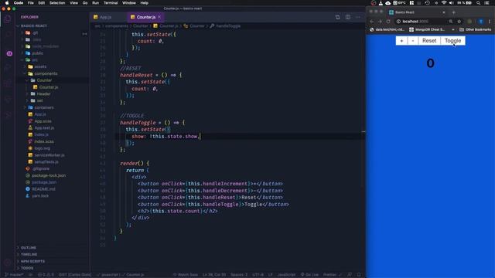Screen dimensions: 495x278
Task: Click the volume icon in the menu bar
Action: [452, 3]
